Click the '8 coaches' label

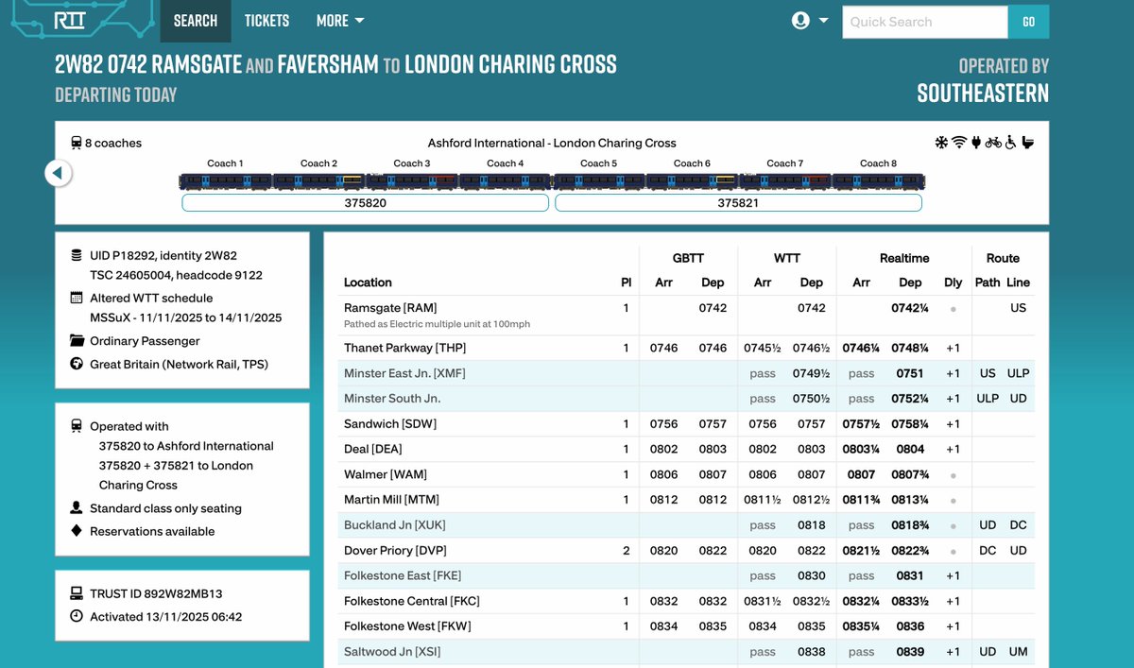pos(113,144)
